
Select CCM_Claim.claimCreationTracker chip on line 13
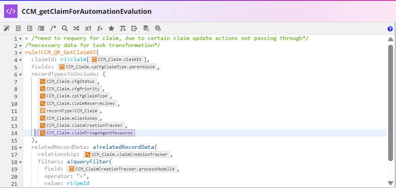tap(81, 125)
